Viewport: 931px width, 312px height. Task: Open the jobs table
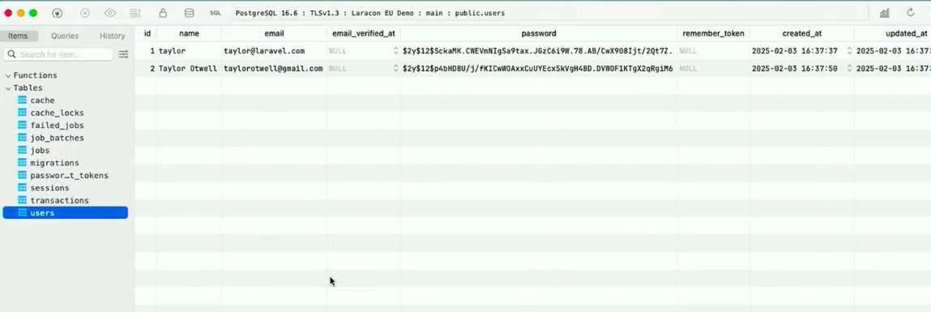tap(40, 151)
